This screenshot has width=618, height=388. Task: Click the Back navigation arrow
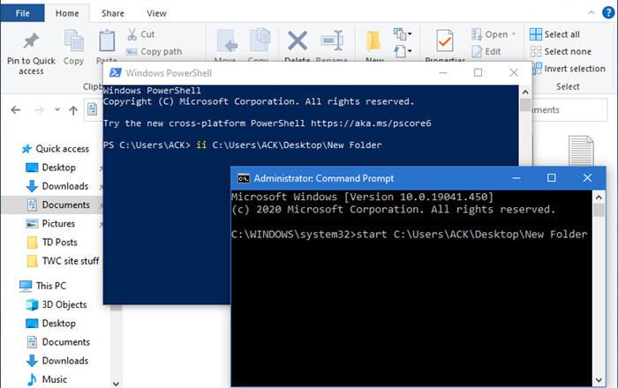(16, 110)
